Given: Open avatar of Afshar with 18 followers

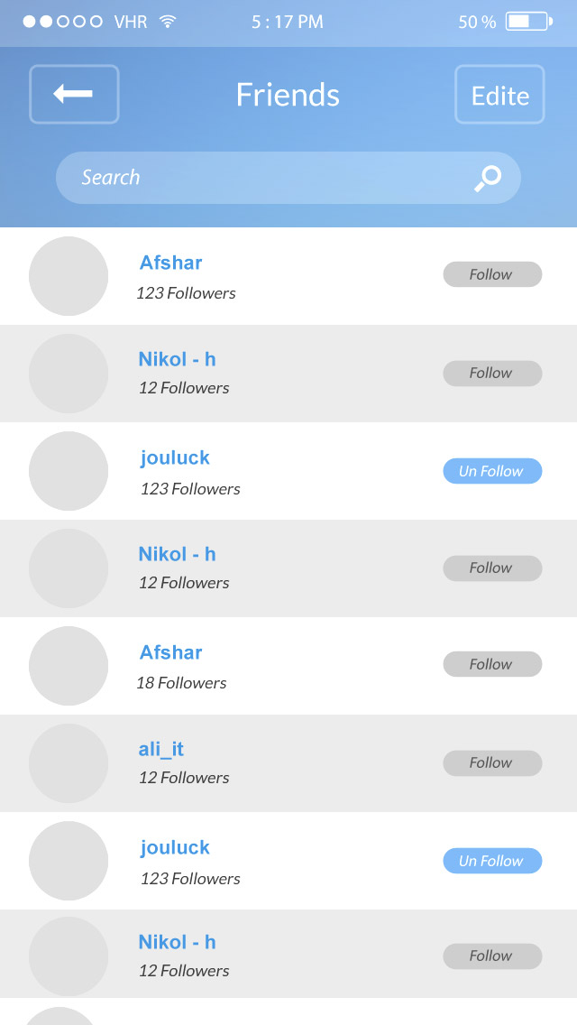Looking at the screenshot, I should click(x=69, y=666).
